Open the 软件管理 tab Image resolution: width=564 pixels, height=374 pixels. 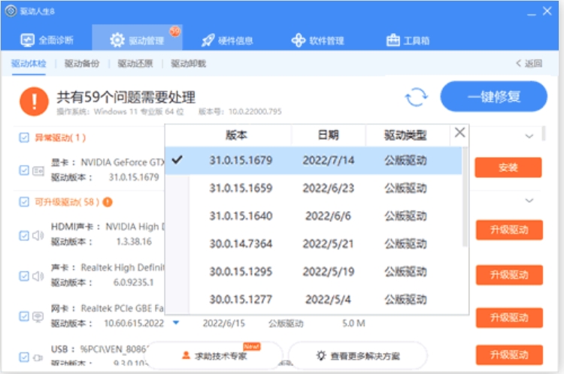click(x=317, y=41)
